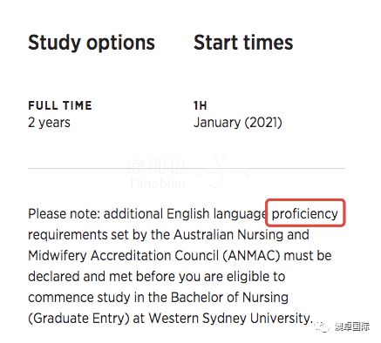Click the 2 years duration text

[x=49, y=123]
